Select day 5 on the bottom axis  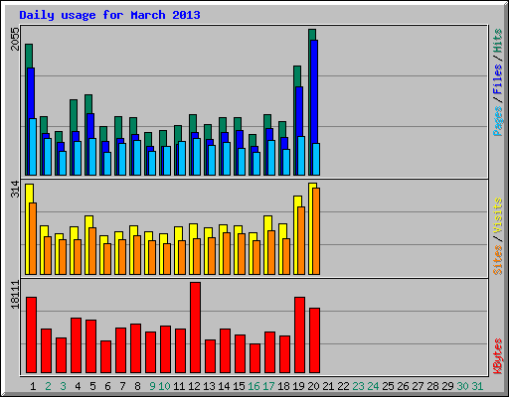click(92, 386)
